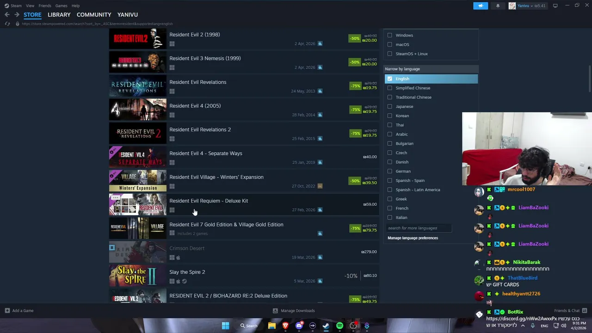Switch to Big Picture mode monitor icon
The image size is (592, 333).
555,6
